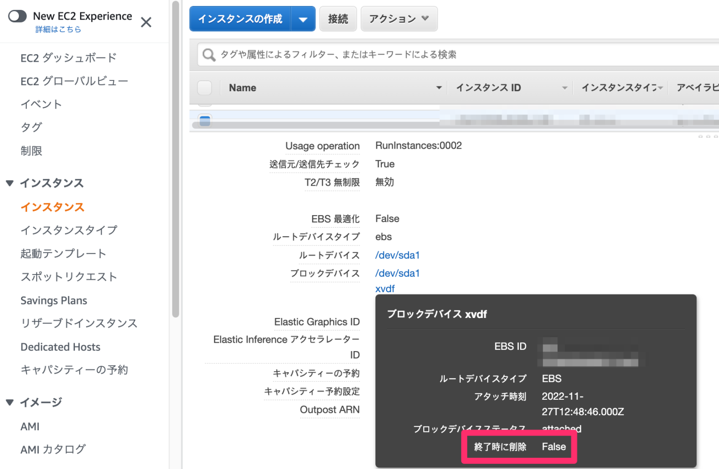Open the インスタンス ID column dropdown
Image resolution: width=719 pixels, height=469 pixels.
point(564,87)
